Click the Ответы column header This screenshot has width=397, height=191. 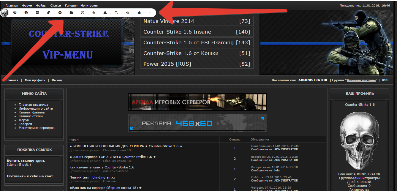pyautogui.click(x=235, y=139)
